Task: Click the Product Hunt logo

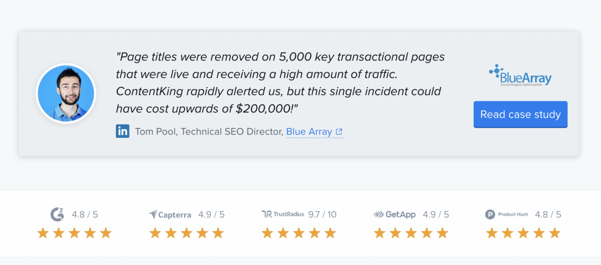Action: pos(507,214)
